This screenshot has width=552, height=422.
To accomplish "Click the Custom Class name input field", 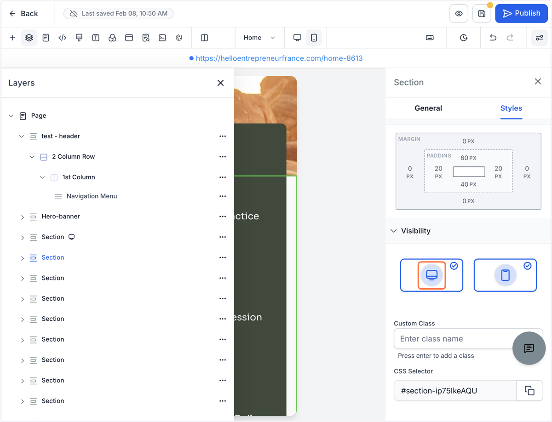I will (x=468, y=339).
